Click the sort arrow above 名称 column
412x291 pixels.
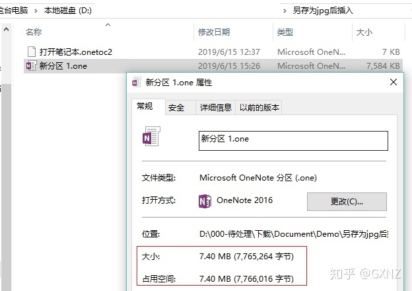[x=108, y=24]
